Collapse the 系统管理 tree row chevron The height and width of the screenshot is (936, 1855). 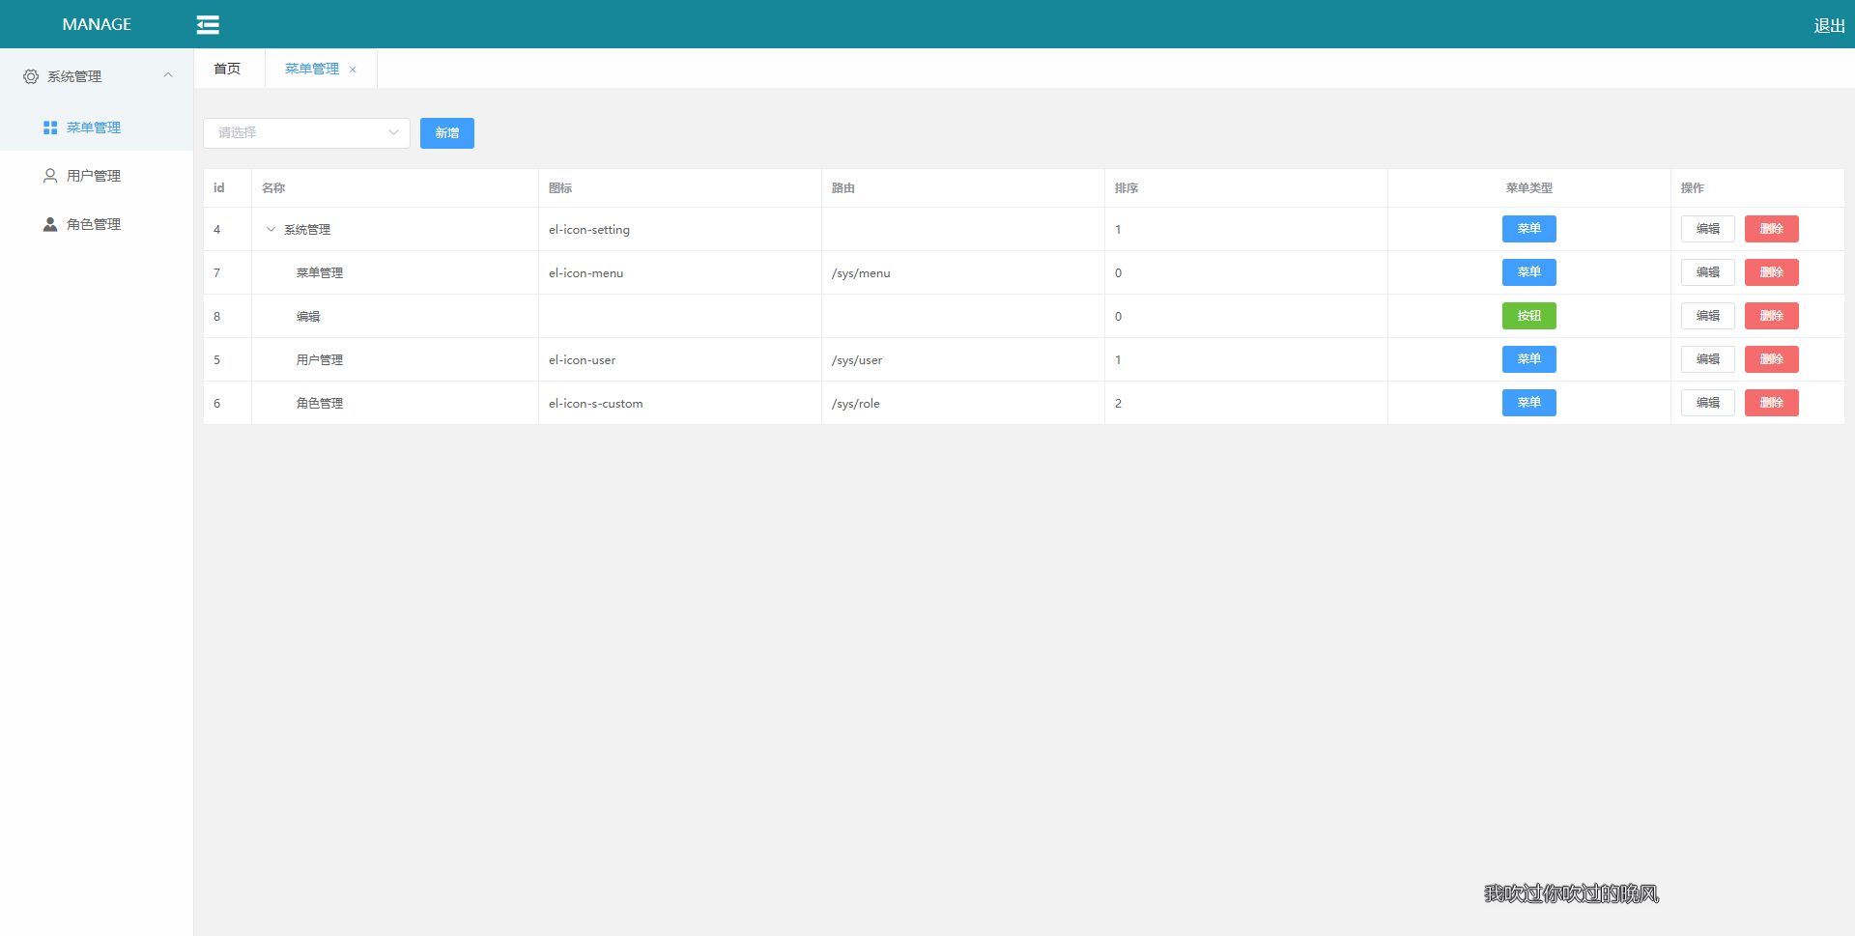coord(271,229)
